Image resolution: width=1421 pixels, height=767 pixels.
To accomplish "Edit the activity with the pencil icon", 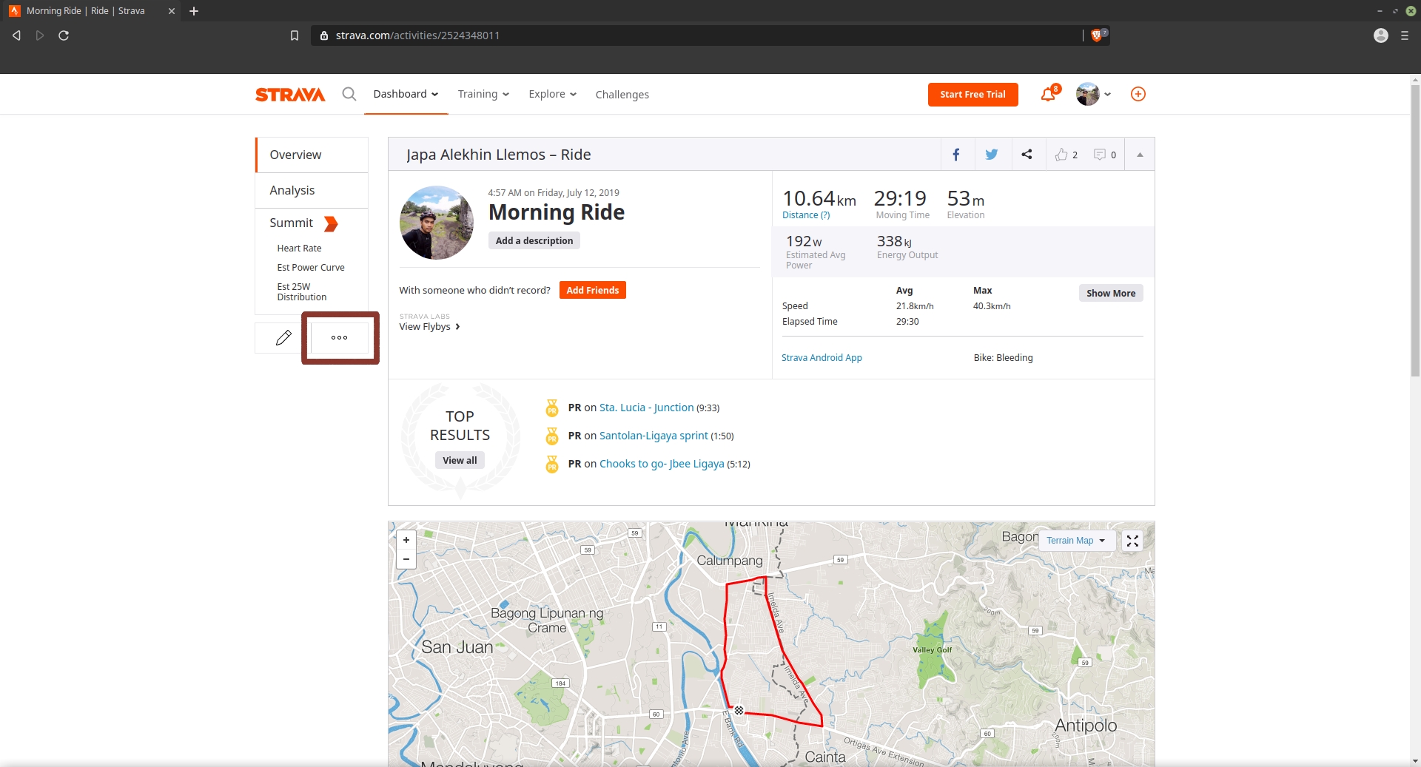I will [283, 338].
